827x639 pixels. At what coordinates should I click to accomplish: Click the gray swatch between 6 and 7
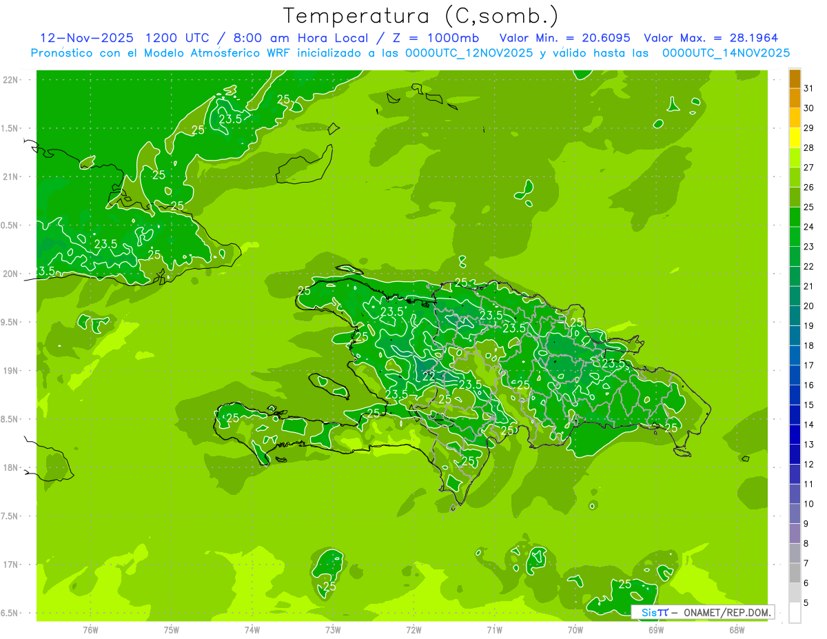[795, 573]
